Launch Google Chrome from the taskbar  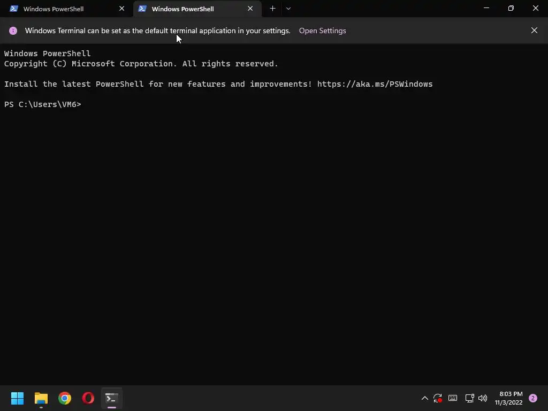(x=65, y=398)
